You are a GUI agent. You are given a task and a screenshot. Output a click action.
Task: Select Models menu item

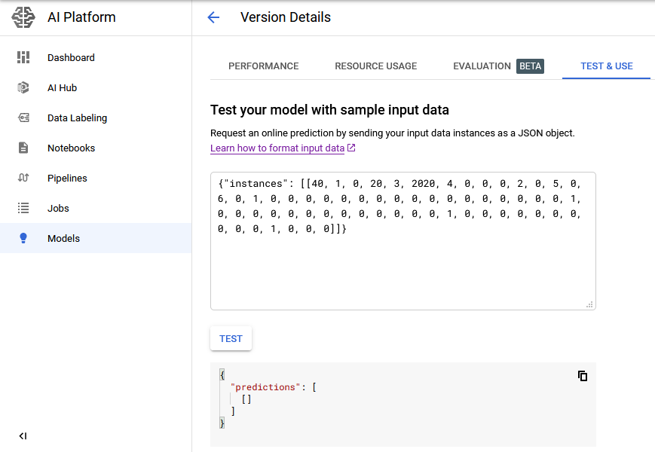96,238
